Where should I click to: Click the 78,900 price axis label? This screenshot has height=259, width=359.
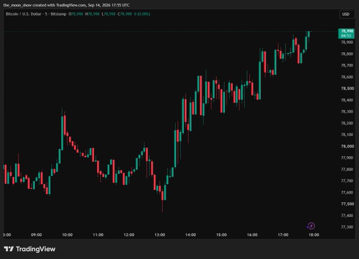[347, 42]
